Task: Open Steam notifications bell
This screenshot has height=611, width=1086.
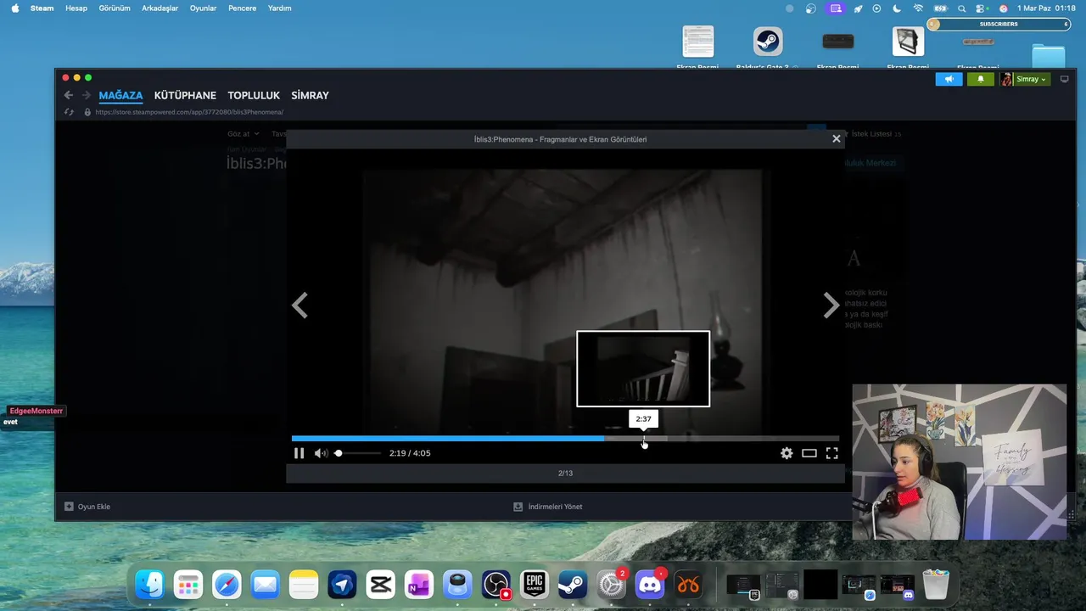Action: tap(980, 79)
